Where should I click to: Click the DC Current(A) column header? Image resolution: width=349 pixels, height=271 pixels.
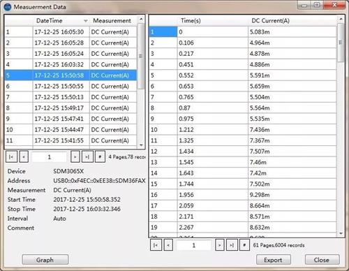[292, 21]
